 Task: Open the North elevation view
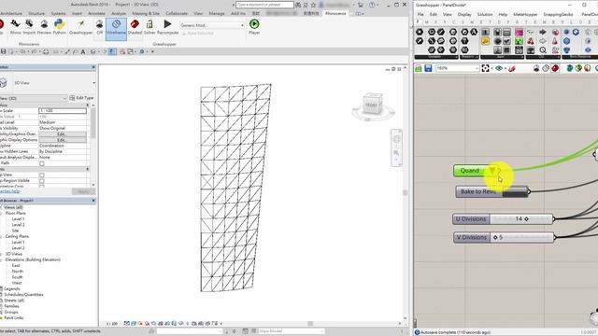pos(17,272)
